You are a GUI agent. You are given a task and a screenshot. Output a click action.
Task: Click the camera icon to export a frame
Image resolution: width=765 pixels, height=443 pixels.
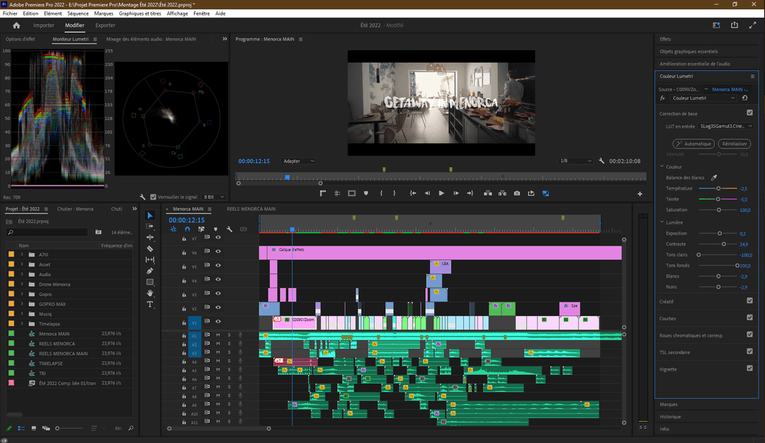click(516, 193)
